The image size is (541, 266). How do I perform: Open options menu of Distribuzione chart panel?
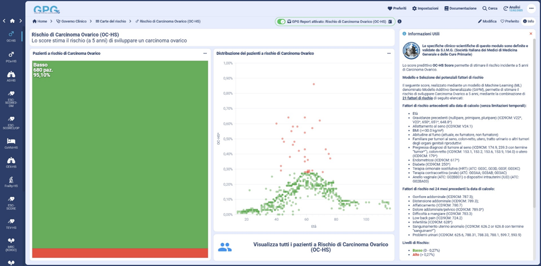point(389,53)
